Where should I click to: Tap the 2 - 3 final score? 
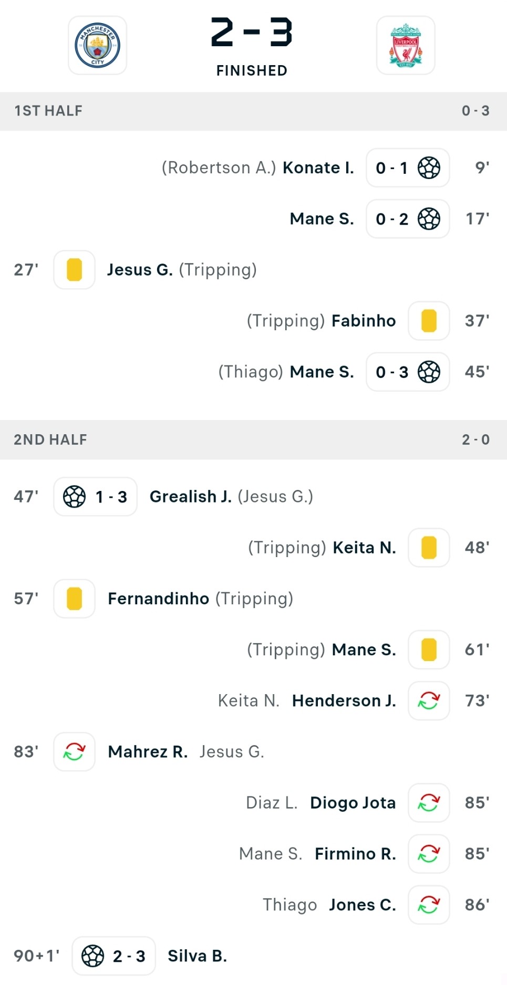252,33
